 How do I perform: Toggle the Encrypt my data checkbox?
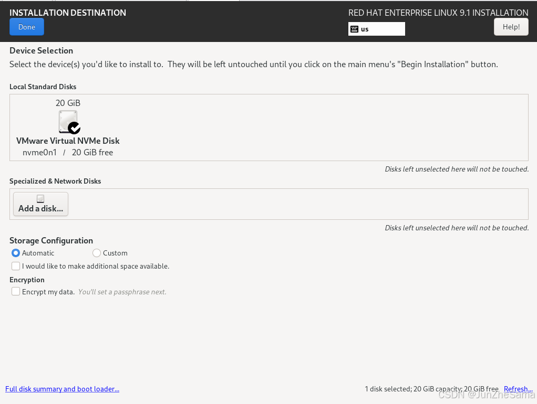click(x=16, y=291)
